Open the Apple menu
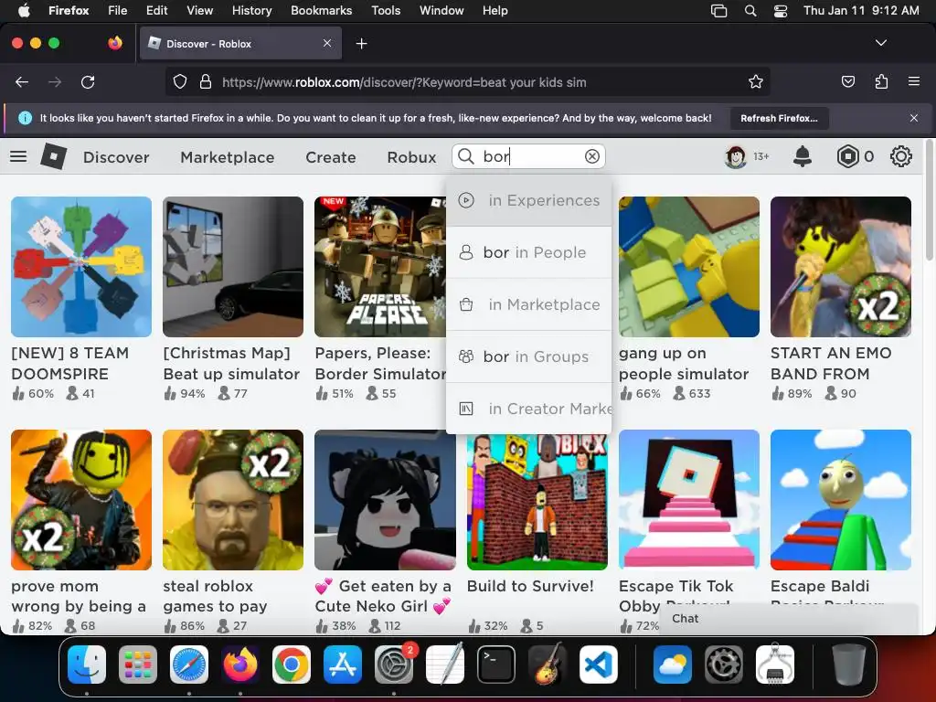This screenshot has height=702, width=936. pos(24,11)
